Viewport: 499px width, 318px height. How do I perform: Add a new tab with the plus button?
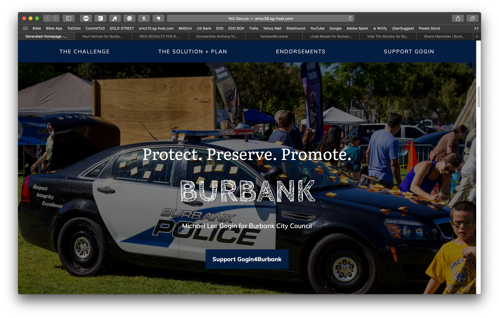tap(477, 36)
